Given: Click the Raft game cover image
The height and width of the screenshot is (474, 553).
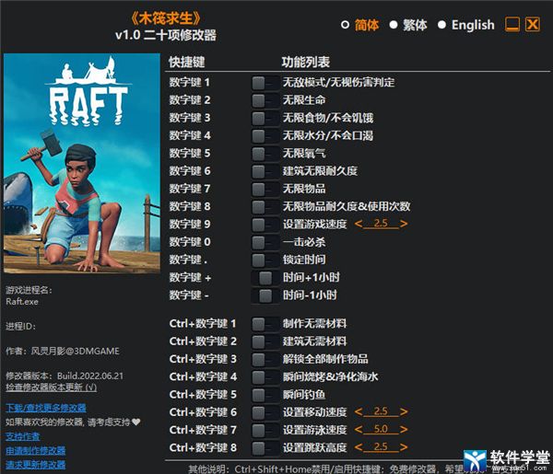Looking at the screenshot, I should (82, 164).
